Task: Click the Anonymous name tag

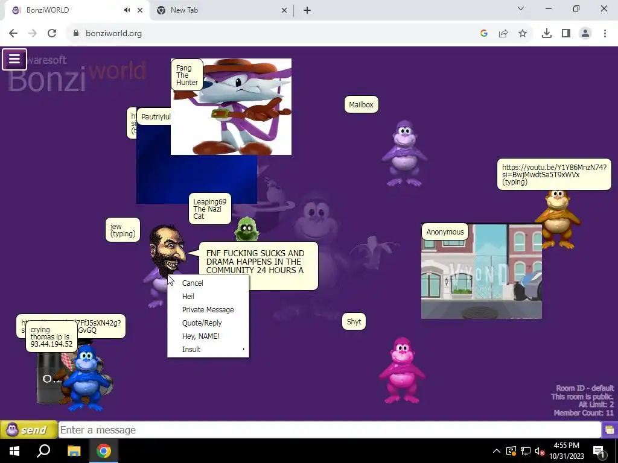Action: (x=445, y=232)
